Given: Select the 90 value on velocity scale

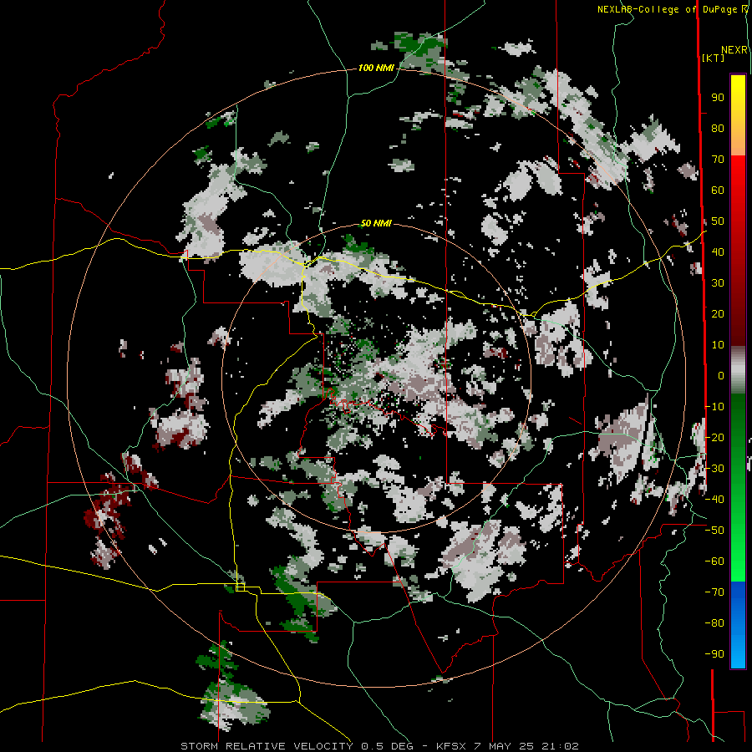Looking at the screenshot, I should click(x=718, y=98).
